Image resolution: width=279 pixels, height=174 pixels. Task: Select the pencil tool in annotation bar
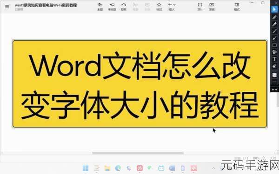(274, 17)
